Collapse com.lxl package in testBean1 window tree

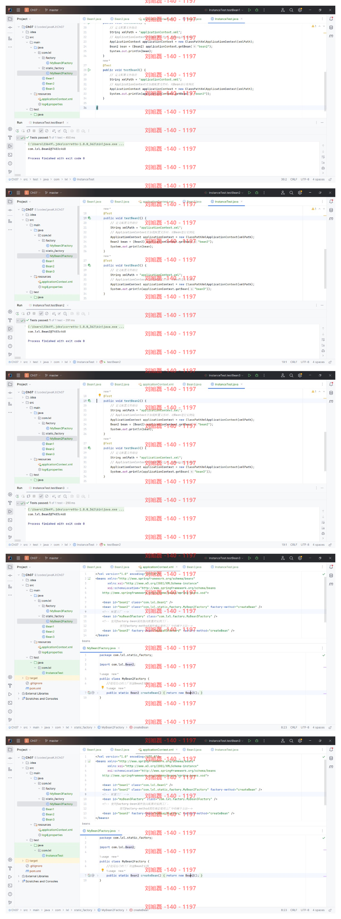point(35,52)
